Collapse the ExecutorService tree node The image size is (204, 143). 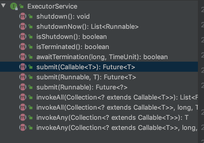[3, 6]
